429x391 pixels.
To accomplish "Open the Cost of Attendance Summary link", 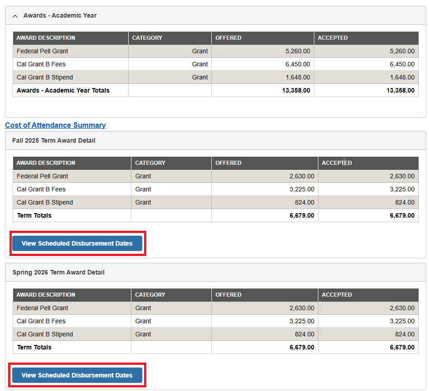I will 55,125.
